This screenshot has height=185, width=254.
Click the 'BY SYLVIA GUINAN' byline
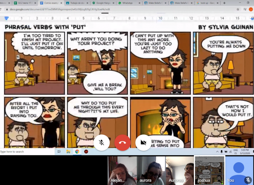(226, 27)
